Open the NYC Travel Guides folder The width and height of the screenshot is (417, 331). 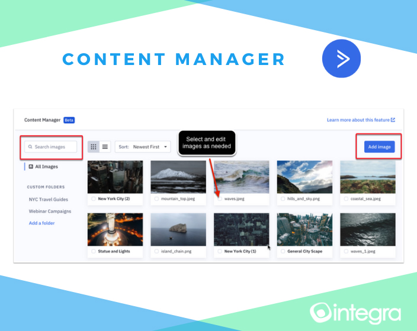point(49,199)
